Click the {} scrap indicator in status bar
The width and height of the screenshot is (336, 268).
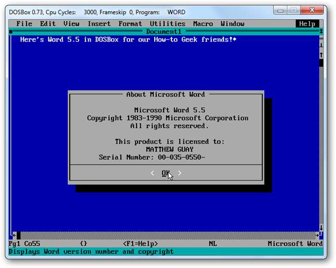coord(83,244)
